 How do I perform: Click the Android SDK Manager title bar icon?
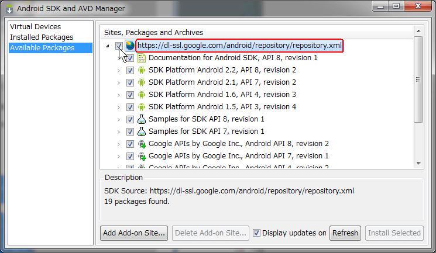[x=9, y=9]
